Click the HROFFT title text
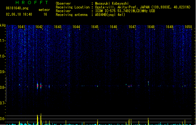Viewport: 196px width, 125px height. (x=32, y=2)
